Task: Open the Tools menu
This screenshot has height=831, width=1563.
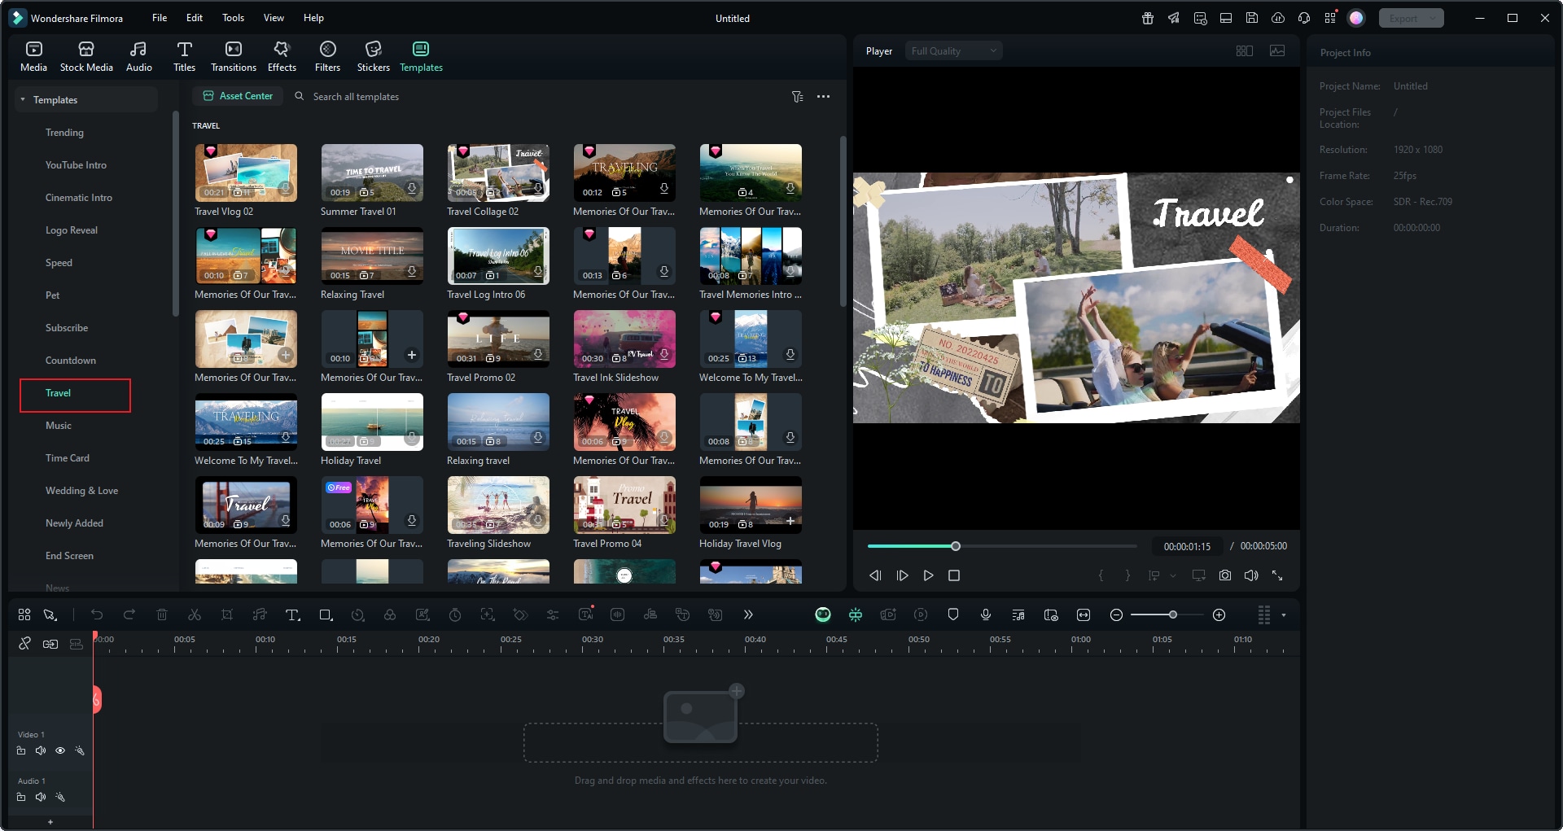Action: pos(233,18)
